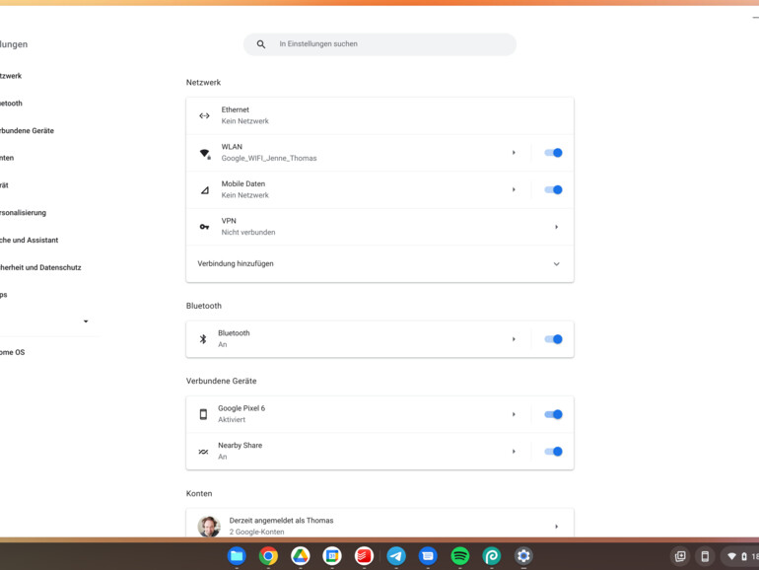The height and width of the screenshot is (570, 759).
Task: Click the search magnifier icon
Action: 261,44
